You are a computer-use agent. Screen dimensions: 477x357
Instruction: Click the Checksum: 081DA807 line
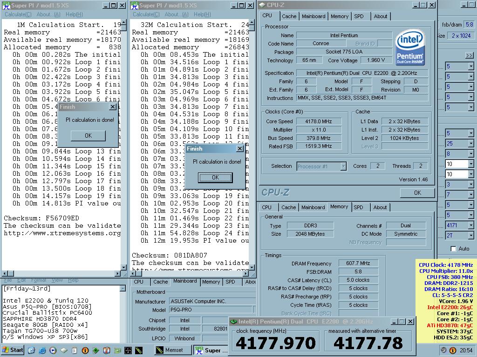click(x=170, y=255)
